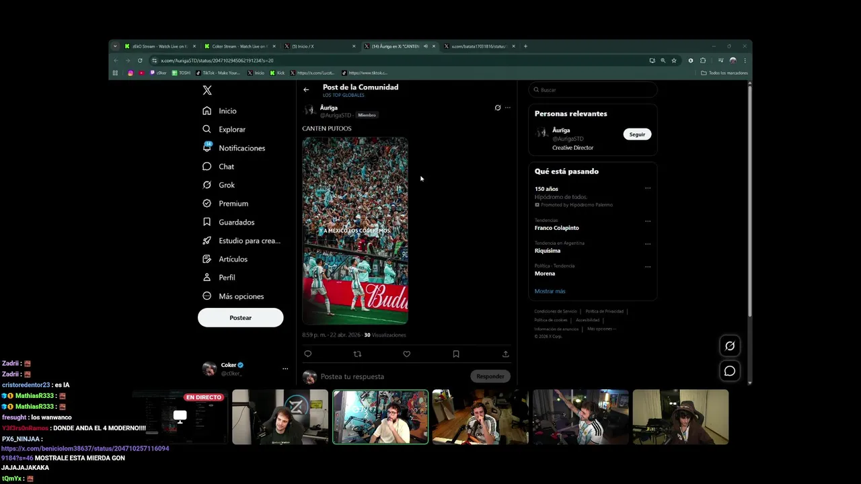
Task: Bookmark this page with the star icon
Action: point(674,61)
